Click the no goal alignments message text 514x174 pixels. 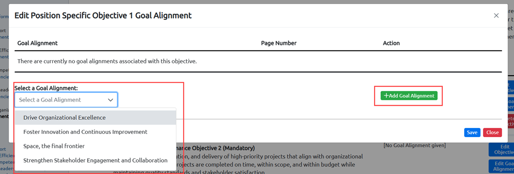pos(107,61)
